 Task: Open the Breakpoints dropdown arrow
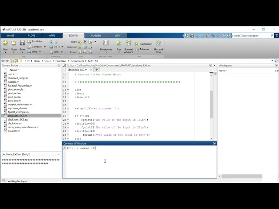point(106,52)
